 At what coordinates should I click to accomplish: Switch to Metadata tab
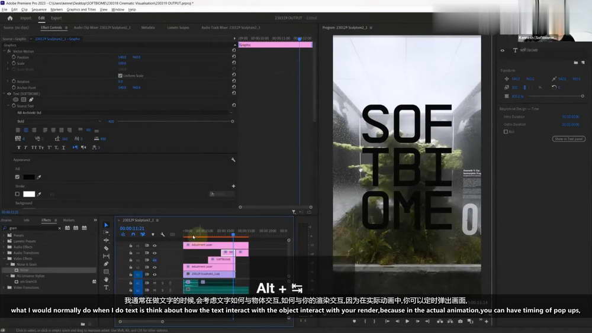[x=147, y=28]
